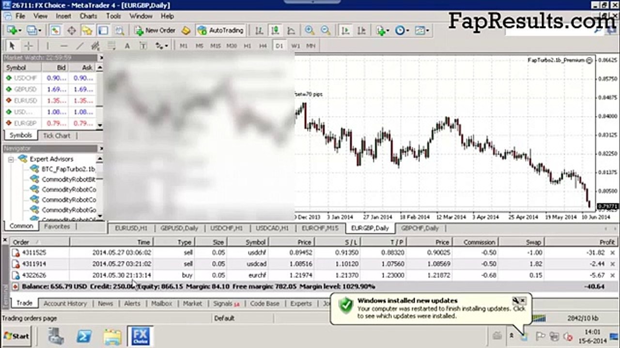Toggle the Market Watch window icon
Image resolution: width=620 pixels, height=348 pixels.
(x=55, y=30)
